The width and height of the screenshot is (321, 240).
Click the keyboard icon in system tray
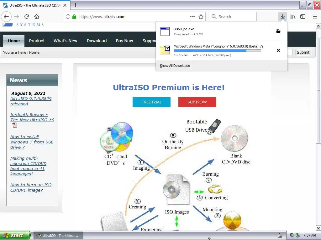[x=280, y=236]
